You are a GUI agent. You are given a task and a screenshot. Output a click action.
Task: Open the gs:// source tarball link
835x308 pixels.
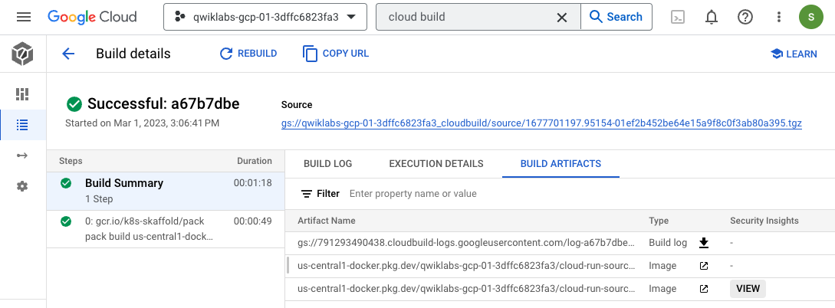(x=541, y=123)
